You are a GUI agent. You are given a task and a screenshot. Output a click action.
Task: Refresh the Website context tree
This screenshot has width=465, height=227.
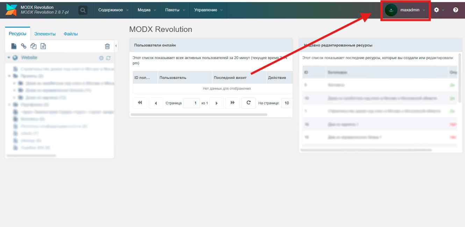pyautogui.click(x=108, y=58)
